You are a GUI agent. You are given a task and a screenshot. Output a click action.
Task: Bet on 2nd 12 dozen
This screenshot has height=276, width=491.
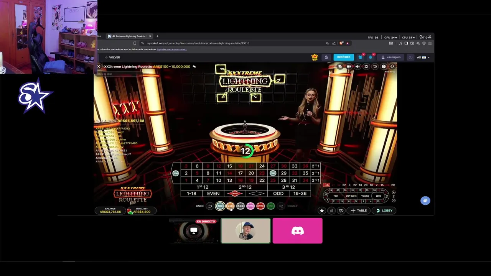click(245, 187)
